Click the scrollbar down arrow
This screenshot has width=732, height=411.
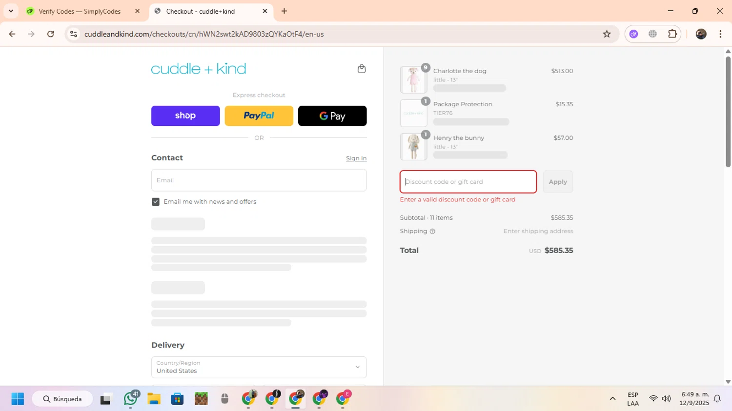click(728, 382)
